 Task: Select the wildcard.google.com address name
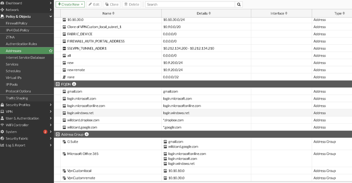[82, 127]
